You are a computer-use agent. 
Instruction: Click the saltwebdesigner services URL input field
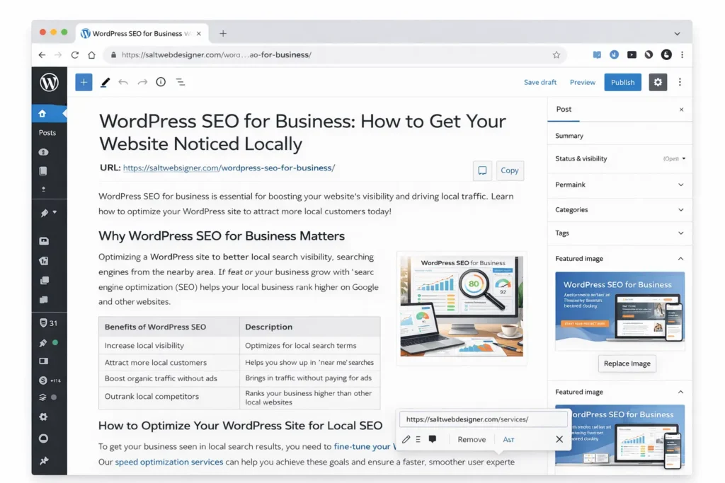[x=483, y=419]
